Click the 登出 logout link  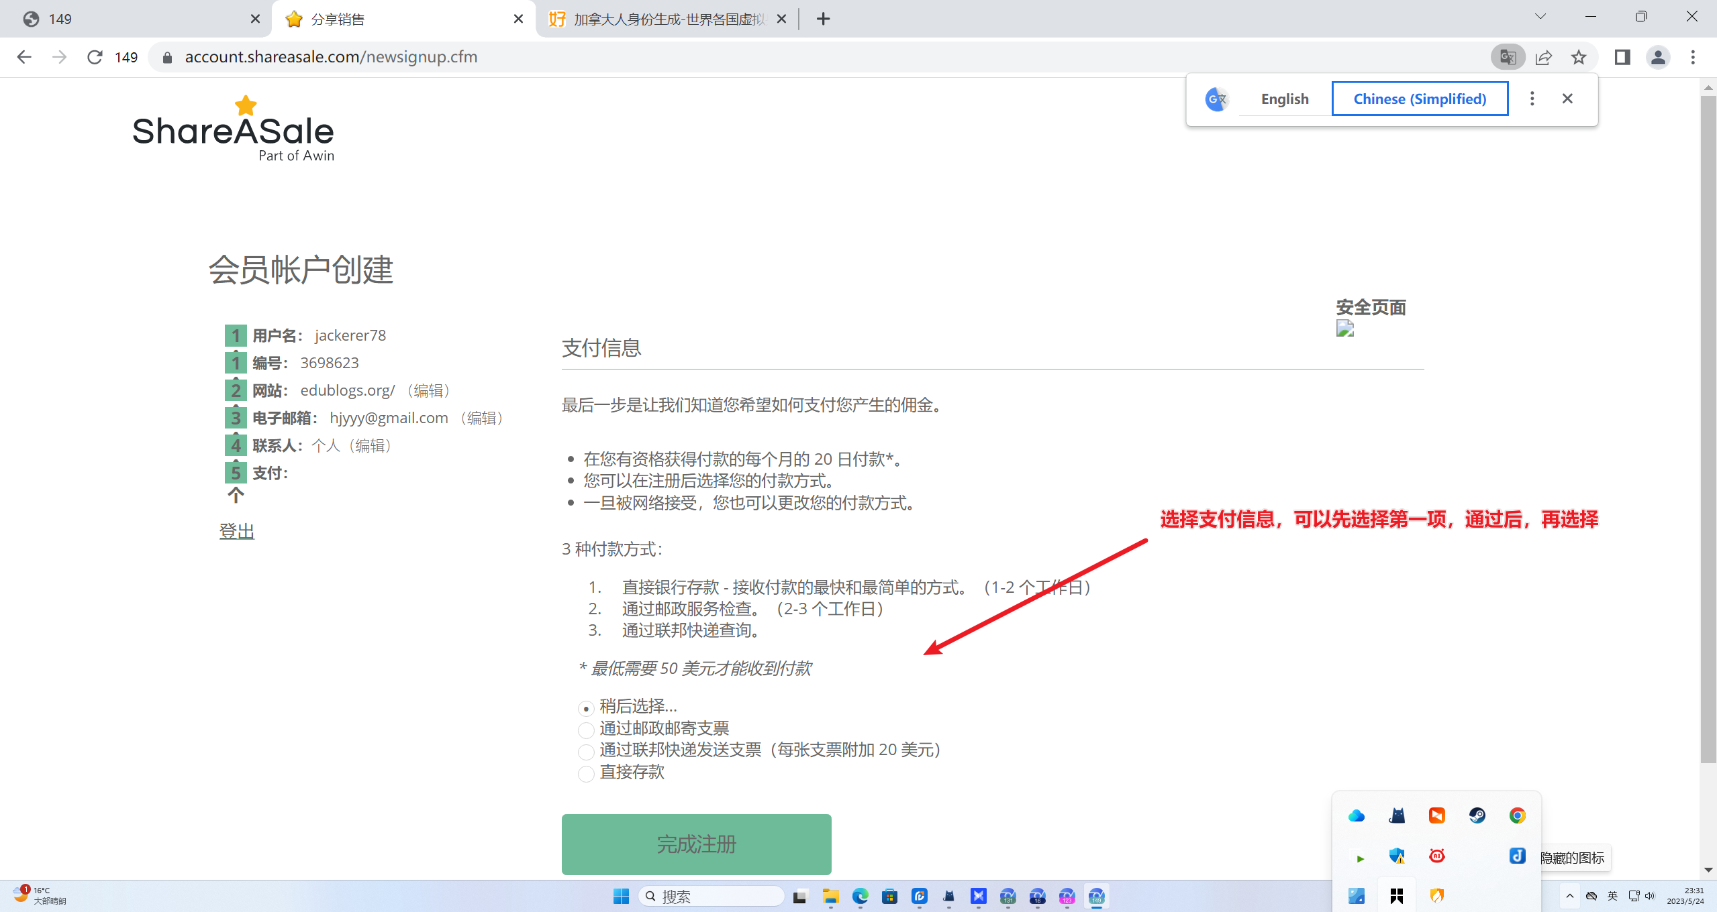pos(236,531)
